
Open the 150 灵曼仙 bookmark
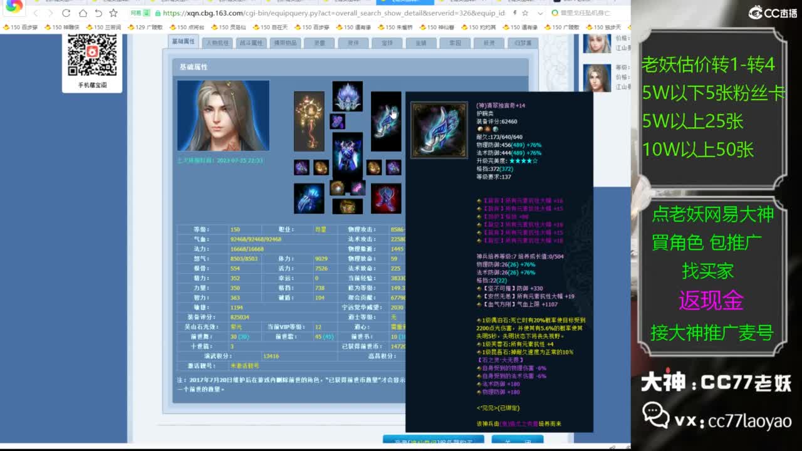(228, 27)
